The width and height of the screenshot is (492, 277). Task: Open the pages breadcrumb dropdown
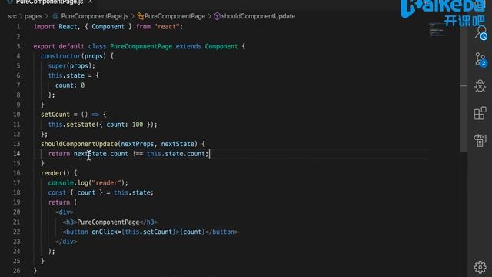[33, 16]
